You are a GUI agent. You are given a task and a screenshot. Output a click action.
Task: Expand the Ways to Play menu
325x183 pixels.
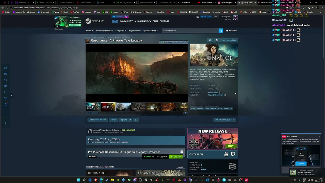point(135,30)
